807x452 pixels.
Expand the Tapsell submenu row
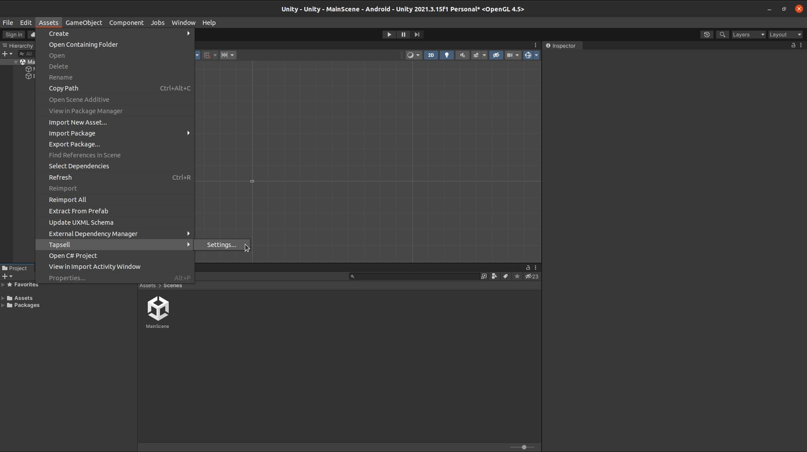pos(115,245)
